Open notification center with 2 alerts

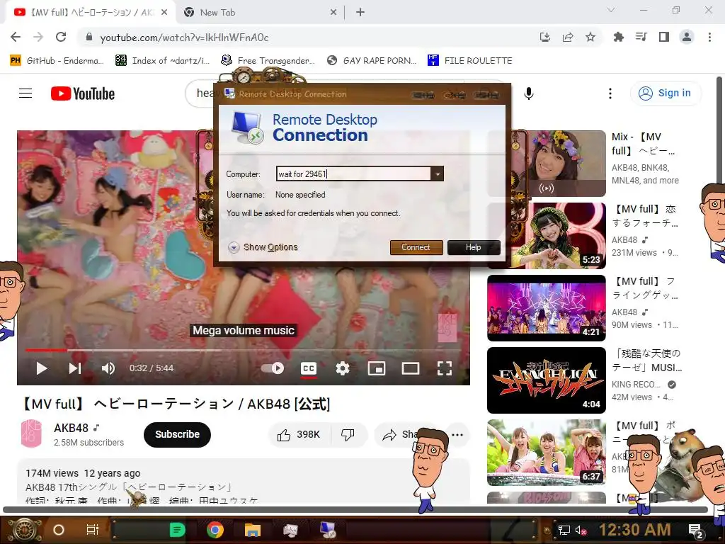[x=695, y=531]
